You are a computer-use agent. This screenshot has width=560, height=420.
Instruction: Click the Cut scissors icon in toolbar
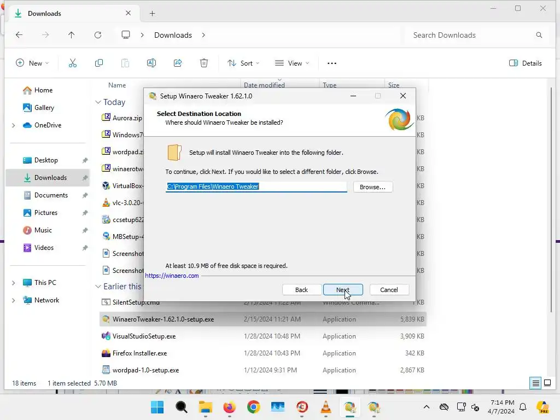73,63
